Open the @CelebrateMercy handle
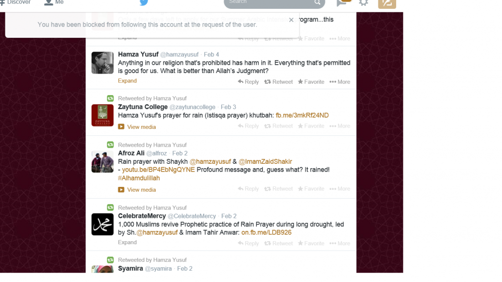502x282 pixels. [x=192, y=216]
